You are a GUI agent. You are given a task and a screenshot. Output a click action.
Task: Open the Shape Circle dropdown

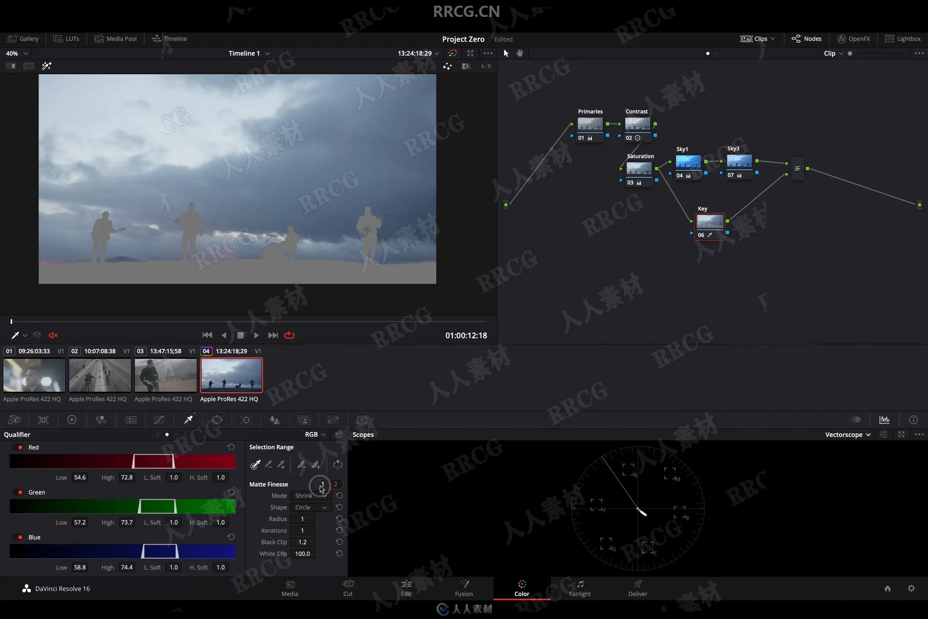coord(311,507)
